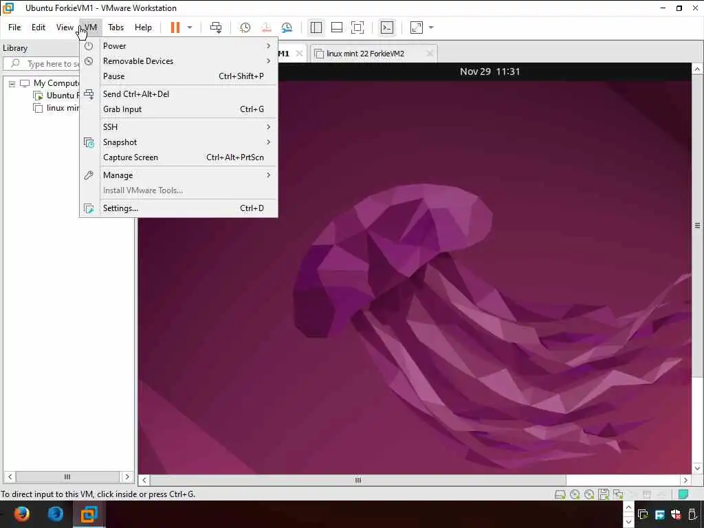Click the Send Ctrl+Alt+Del toolbar icon

(x=216, y=27)
